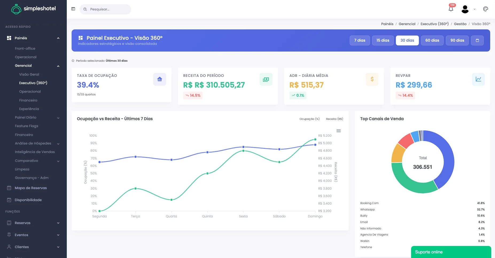Screen dimensions: 495x258
Task: Open the Visão Geral item
Action: (x=29, y=74)
